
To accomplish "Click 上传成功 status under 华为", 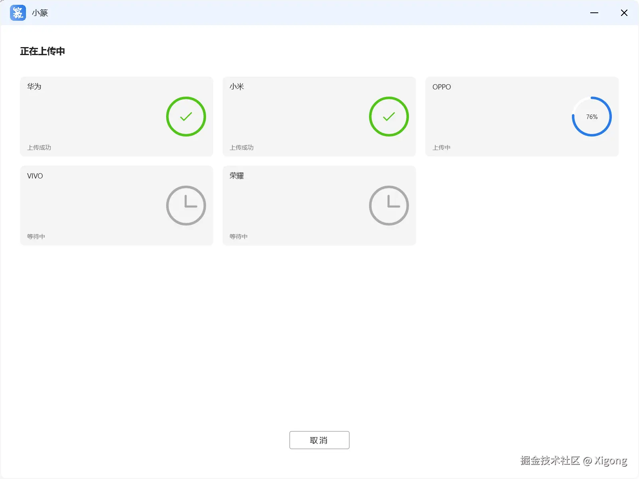I will click(x=39, y=148).
